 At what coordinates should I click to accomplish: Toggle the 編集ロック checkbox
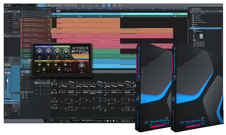[19, 115]
